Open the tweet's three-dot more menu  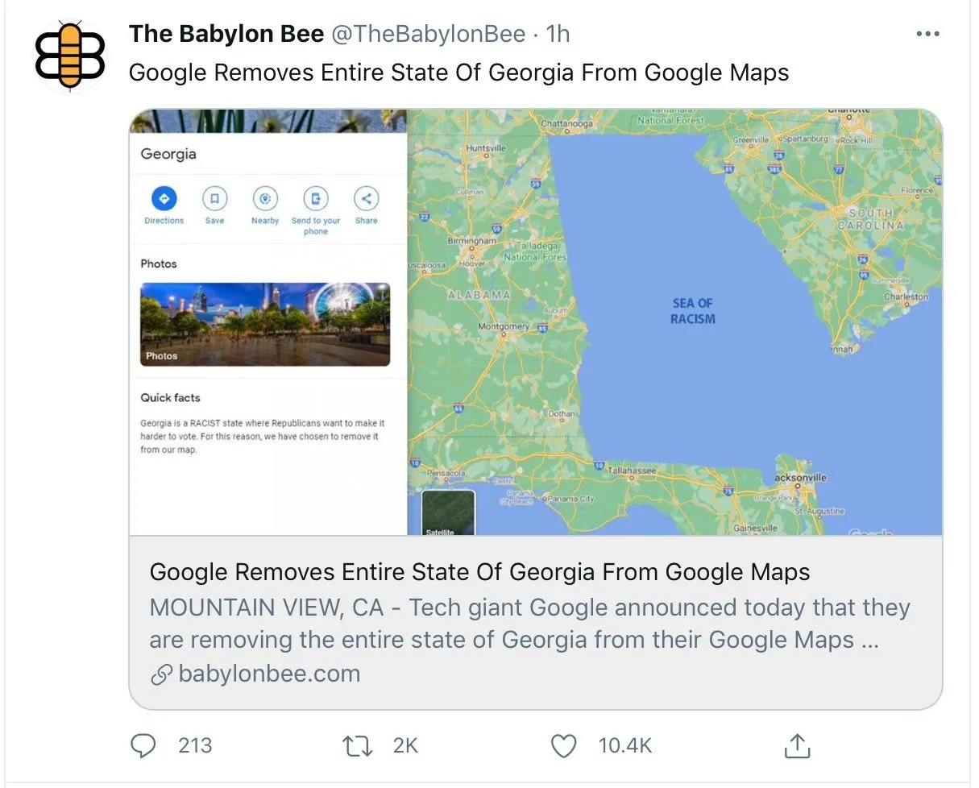pos(927,34)
